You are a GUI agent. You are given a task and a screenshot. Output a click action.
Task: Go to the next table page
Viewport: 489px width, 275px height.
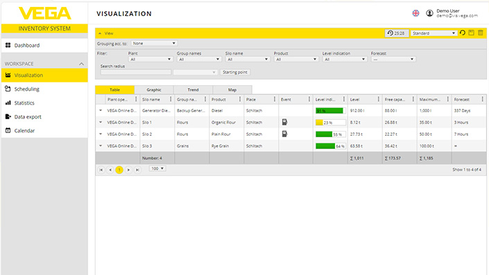coord(128,170)
